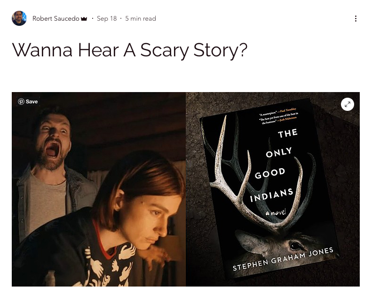This screenshot has width=372, height=295.
Task: Open Robert Saucedo's profile avatar
Action: coord(19,18)
